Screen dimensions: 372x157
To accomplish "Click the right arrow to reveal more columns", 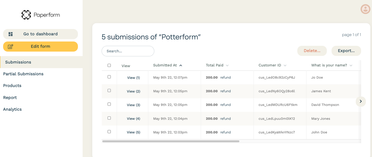I will click(x=361, y=101).
